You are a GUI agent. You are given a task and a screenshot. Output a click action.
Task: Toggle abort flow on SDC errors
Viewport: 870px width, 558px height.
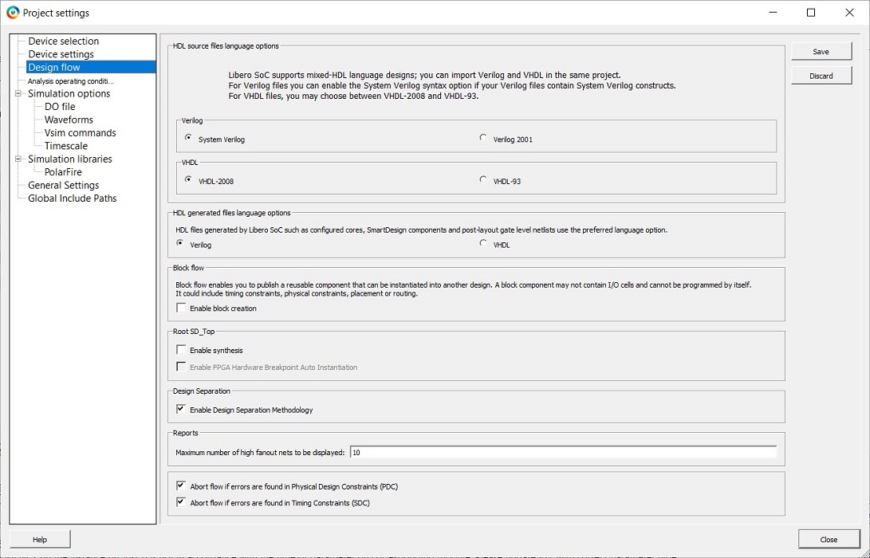click(182, 502)
